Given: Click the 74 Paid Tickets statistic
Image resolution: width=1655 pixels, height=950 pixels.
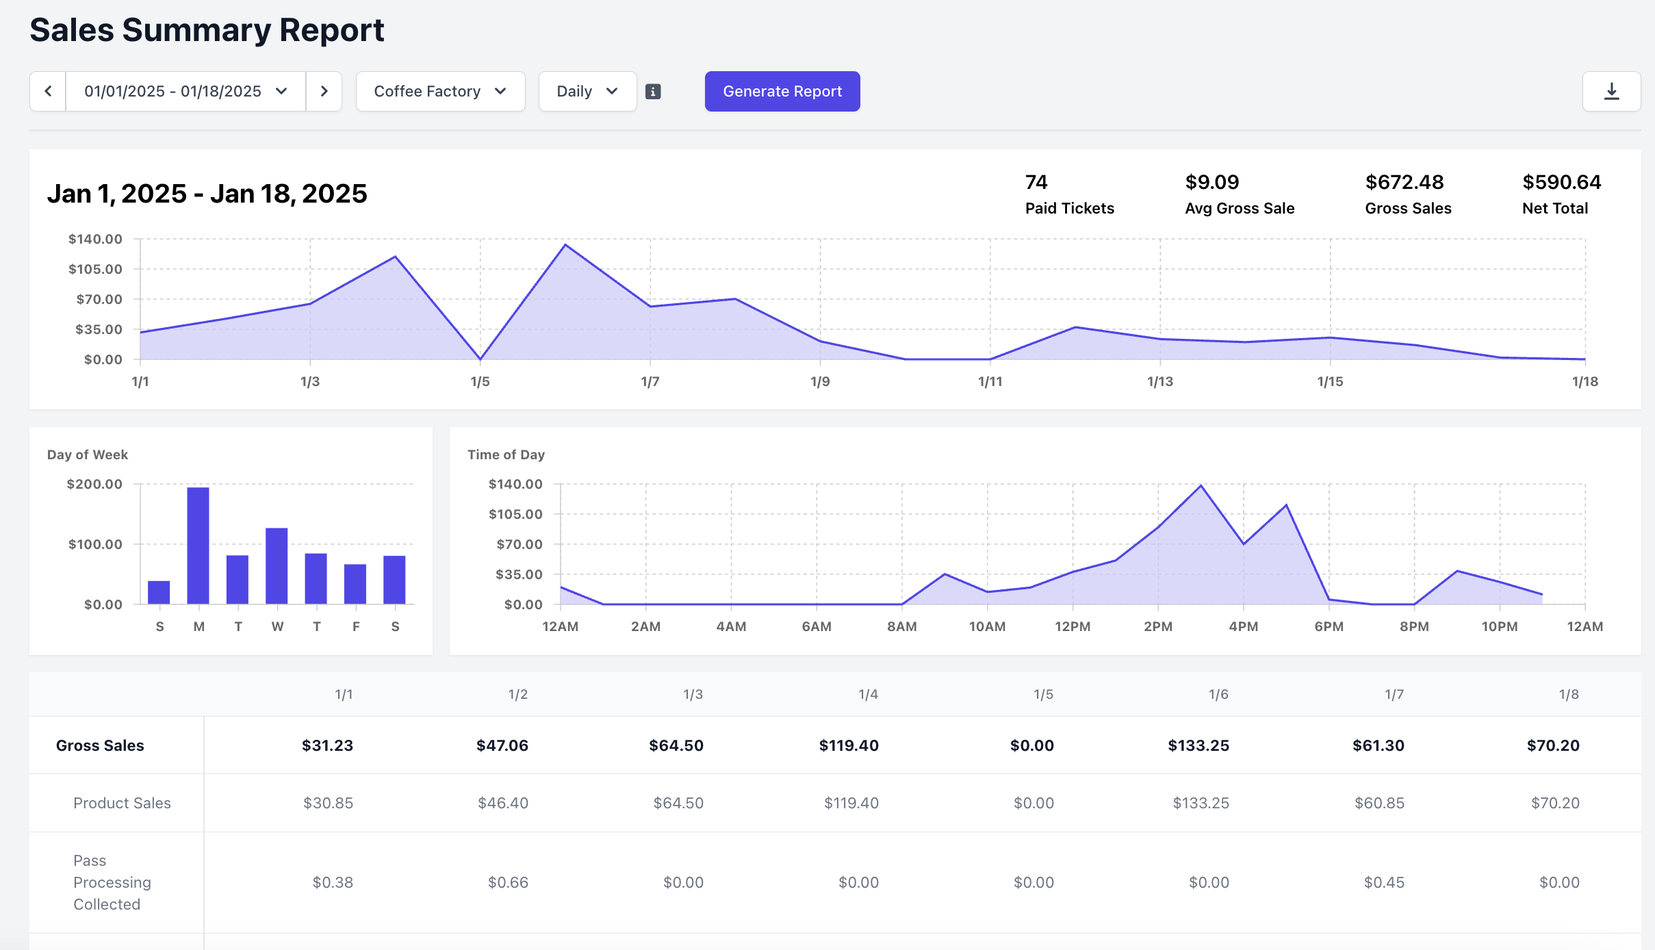Looking at the screenshot, I should 1037,182.
